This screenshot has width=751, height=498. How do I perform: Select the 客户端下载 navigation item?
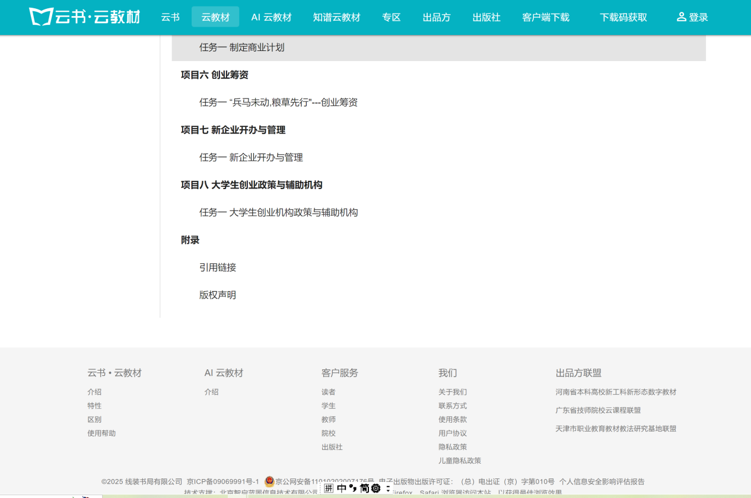pos(545,17)
